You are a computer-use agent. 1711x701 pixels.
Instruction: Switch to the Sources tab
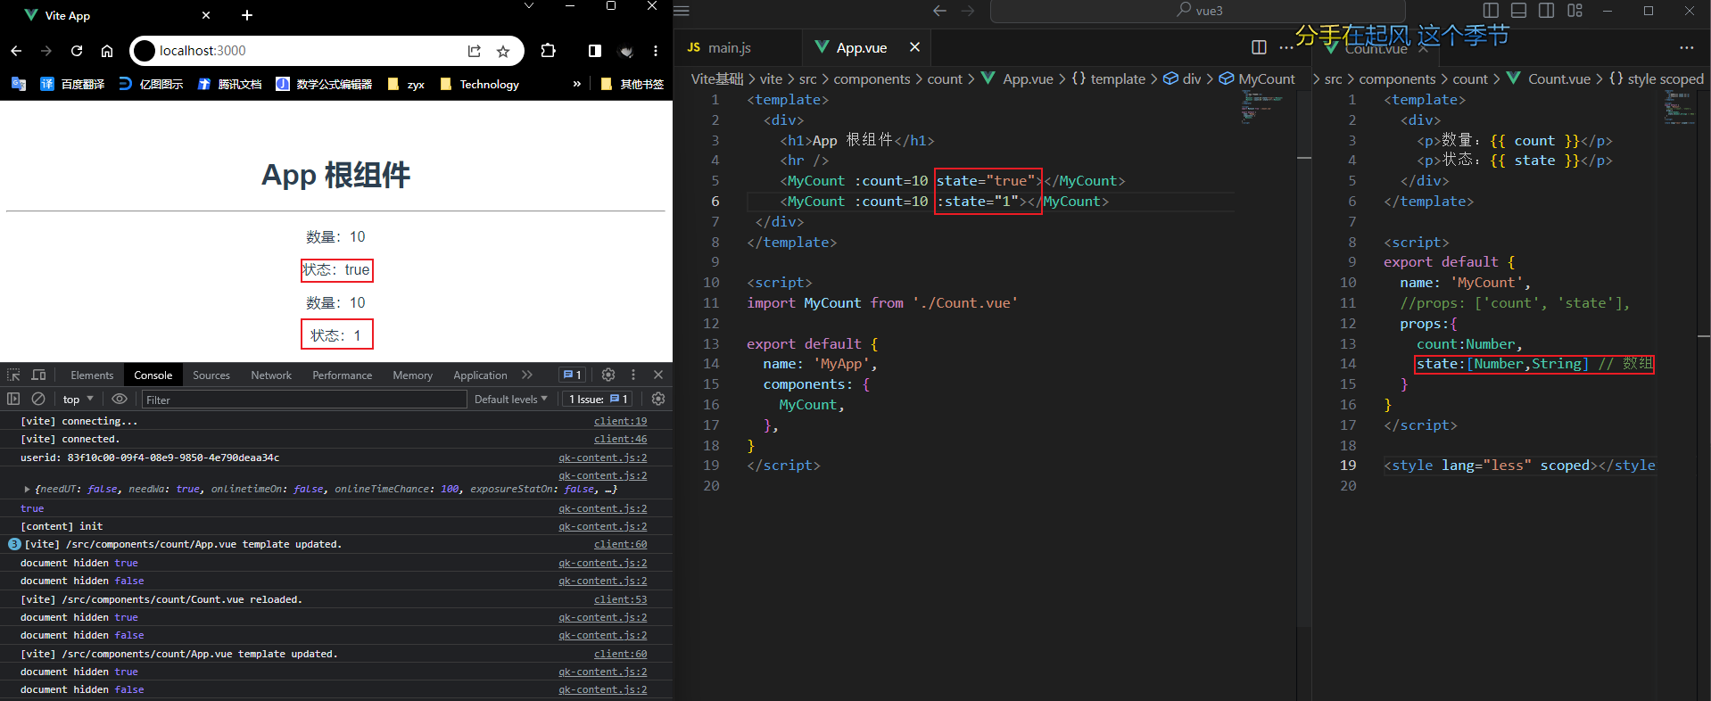[211, 375]
